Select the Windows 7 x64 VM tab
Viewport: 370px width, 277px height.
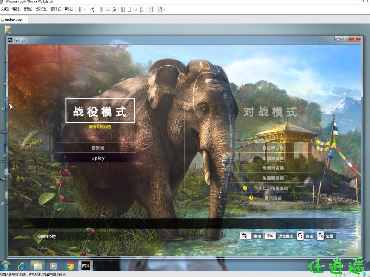click(13, 20)
